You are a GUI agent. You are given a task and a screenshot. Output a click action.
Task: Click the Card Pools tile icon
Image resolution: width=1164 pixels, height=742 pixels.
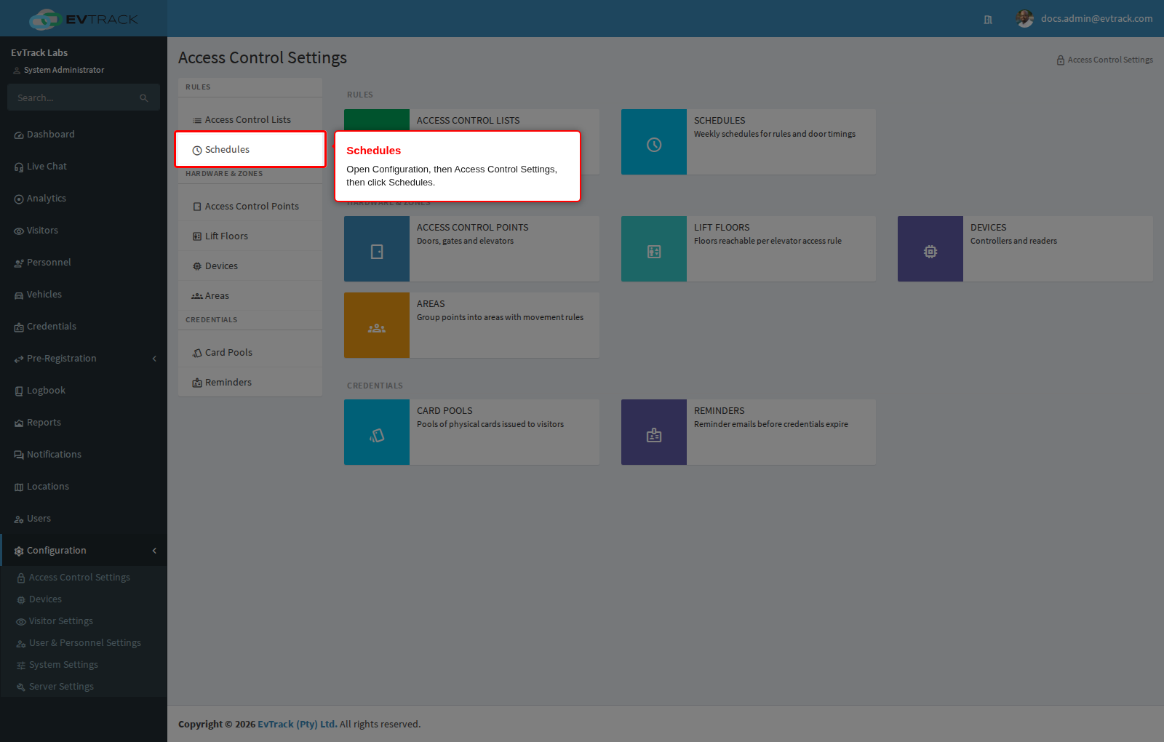coord(377,435)
